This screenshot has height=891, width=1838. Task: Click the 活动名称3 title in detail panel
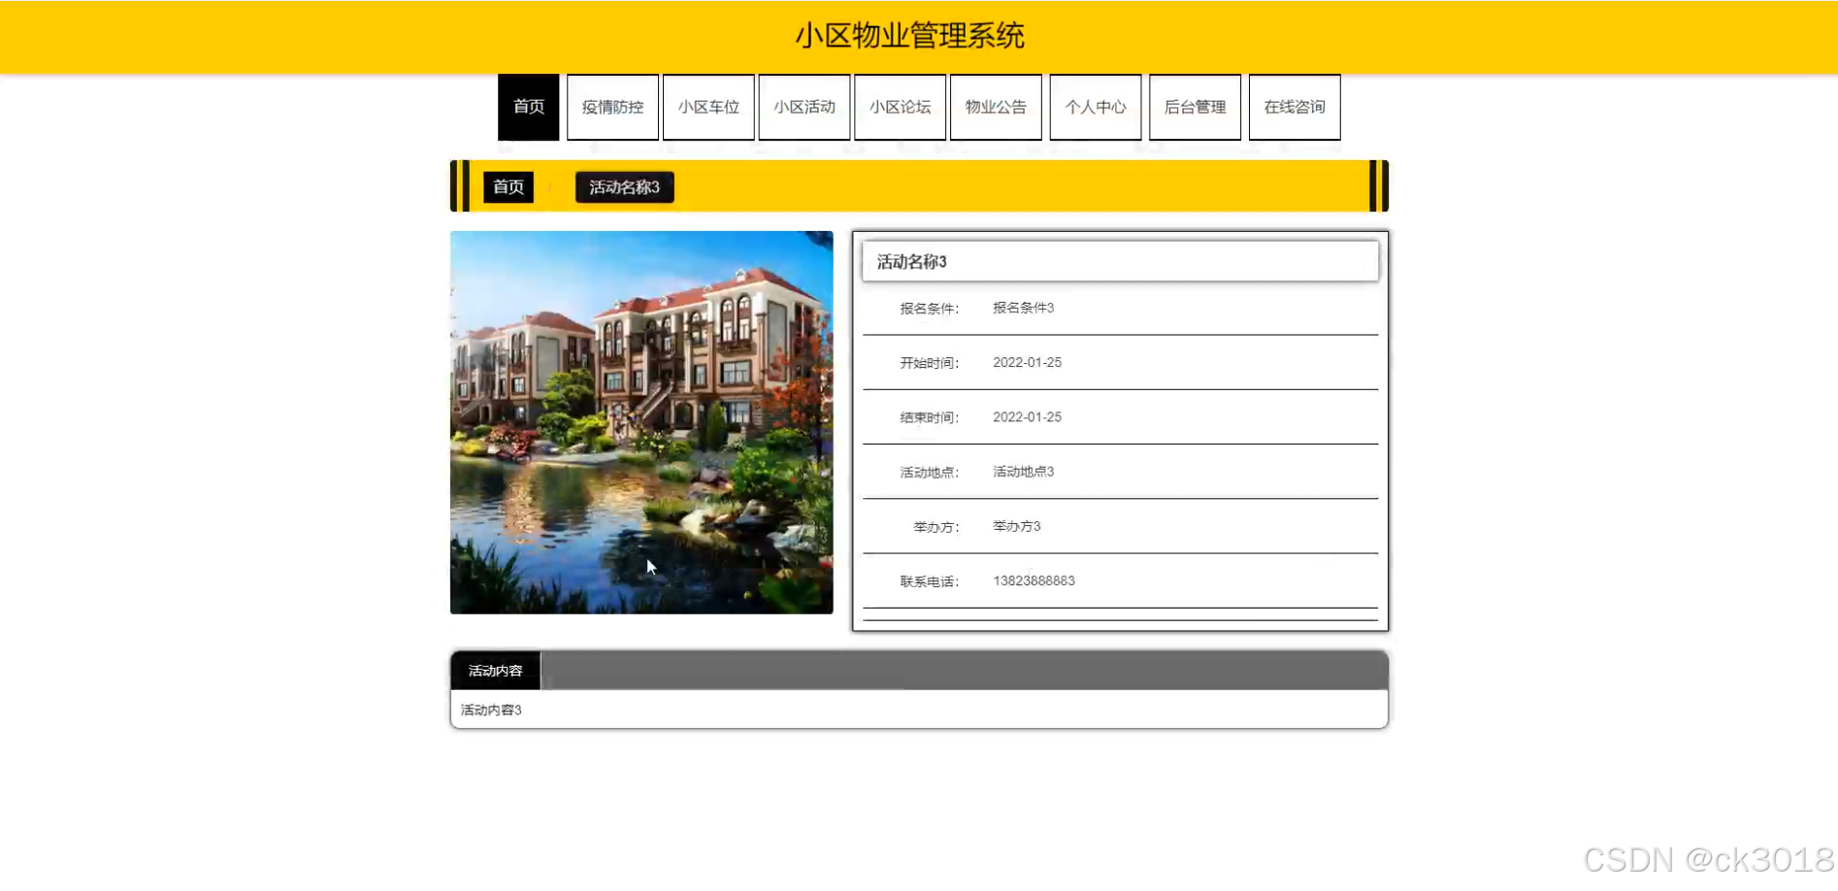click(x=912, y=262)
